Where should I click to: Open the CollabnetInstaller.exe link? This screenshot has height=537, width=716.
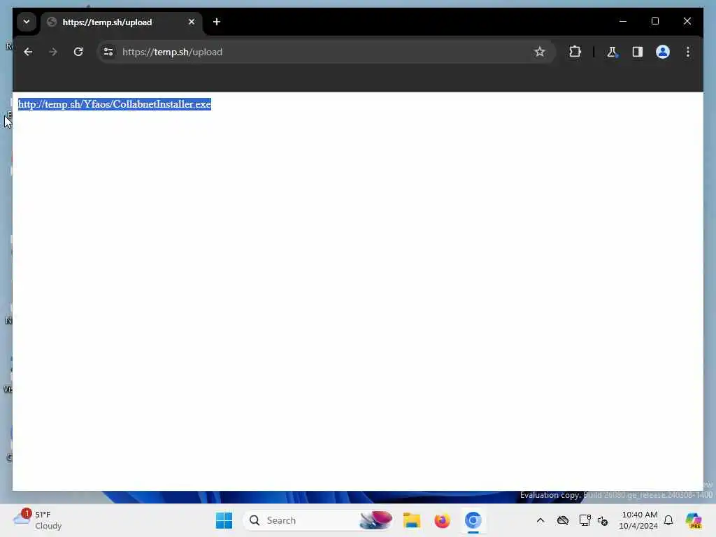pyautogui.click(x=114, y=104)
